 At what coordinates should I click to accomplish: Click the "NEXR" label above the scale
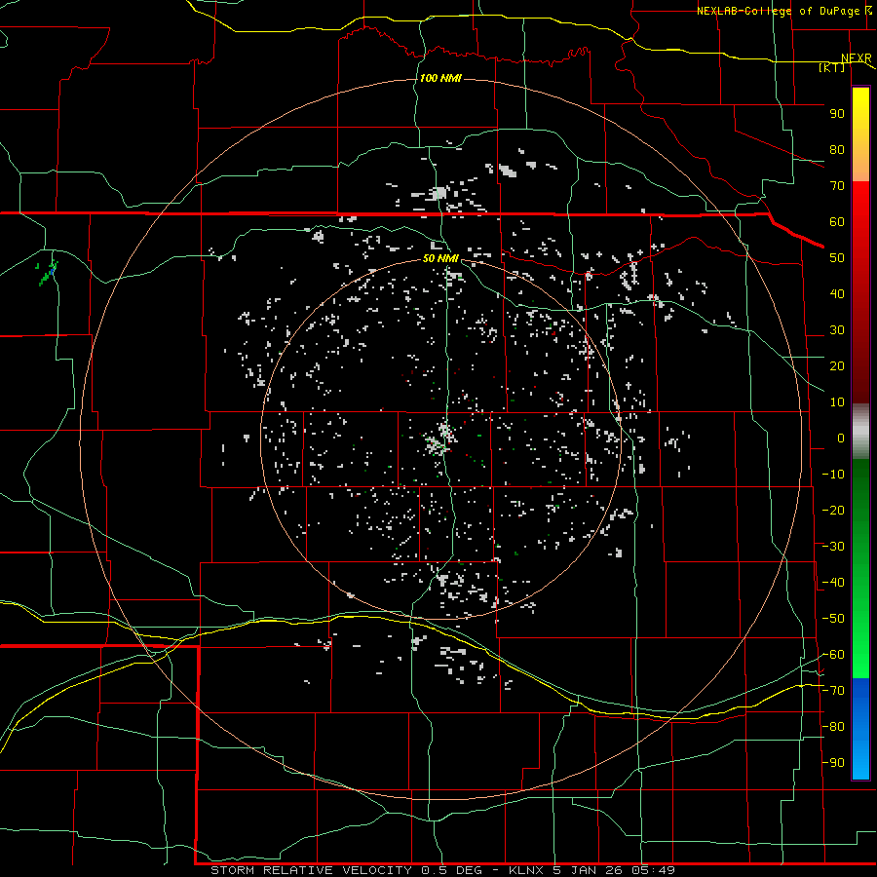[x=857, y=58]
